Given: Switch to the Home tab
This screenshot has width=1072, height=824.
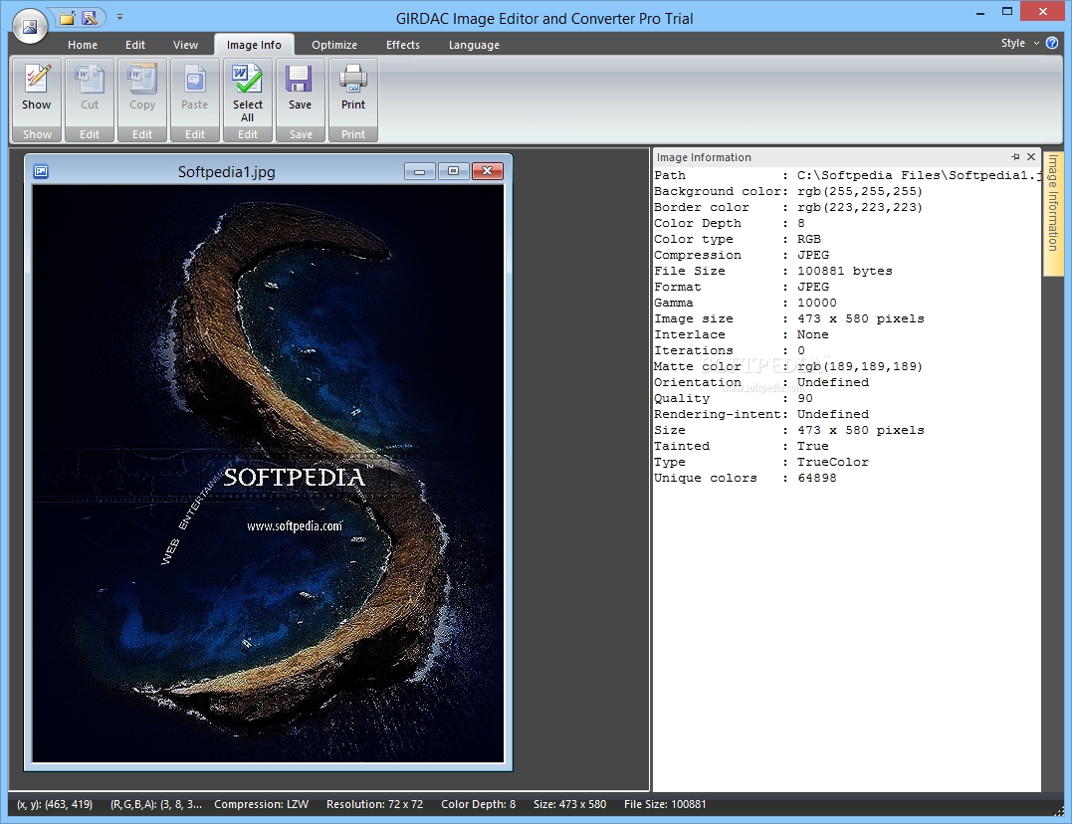Looking at the screenshot, I should point(83,45).
